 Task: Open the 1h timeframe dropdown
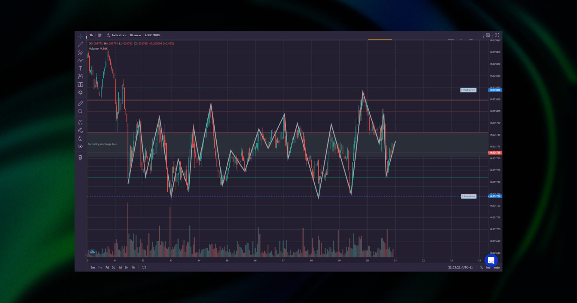coord(91,35)
